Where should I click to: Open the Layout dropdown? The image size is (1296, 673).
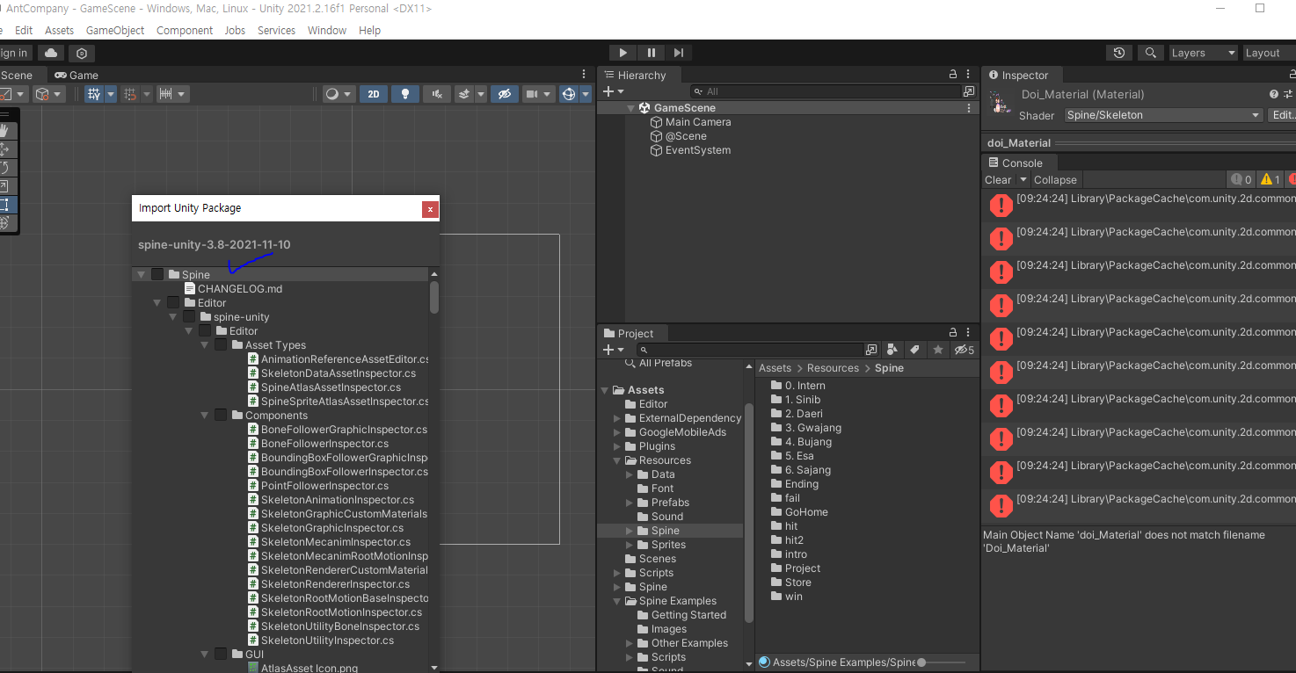pyautogui.click(x=1268, y=53)
